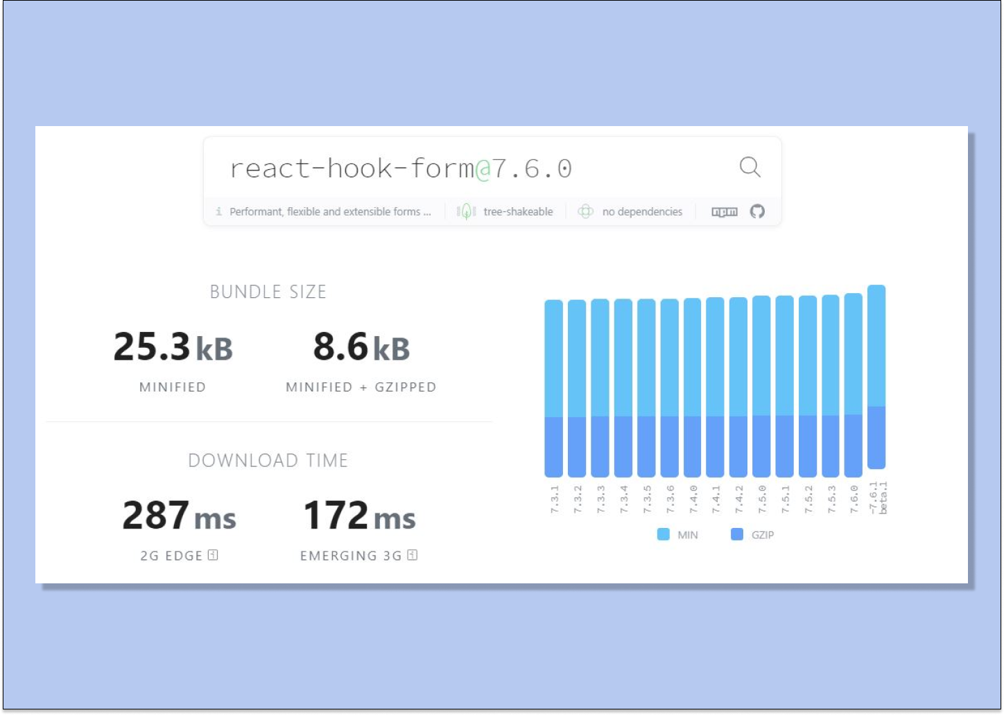Click the '2G EDGE' label
Screen dimensions: 1004x715
[171, 556]
